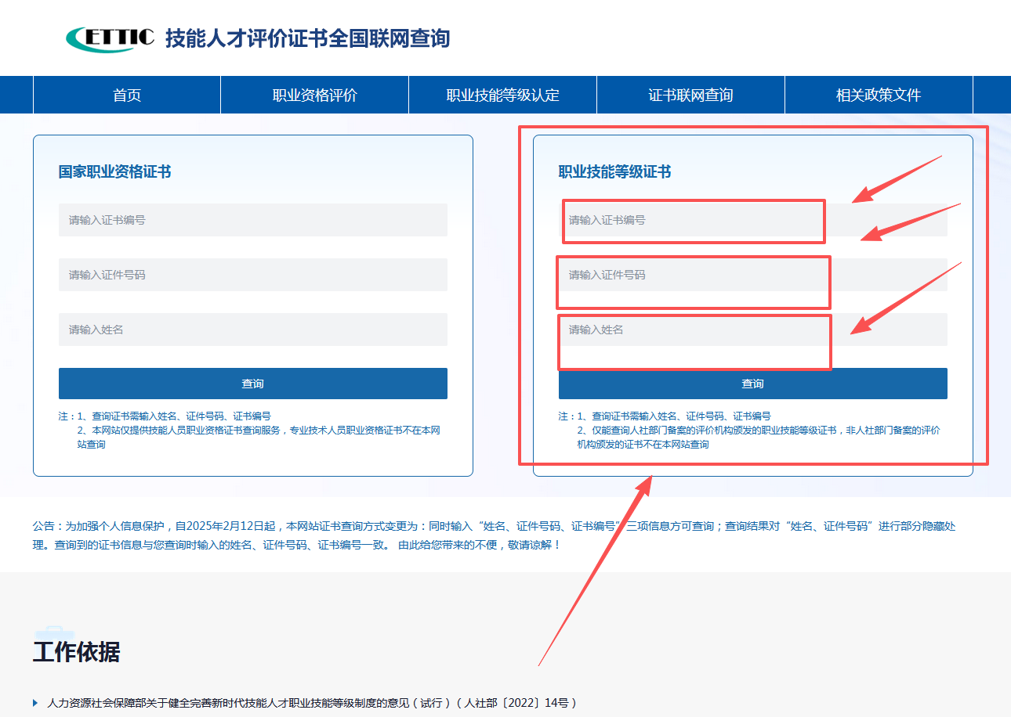
Task: Click the certificate number field in 国家职业资格证书 panel
Action: pos(252,220)
